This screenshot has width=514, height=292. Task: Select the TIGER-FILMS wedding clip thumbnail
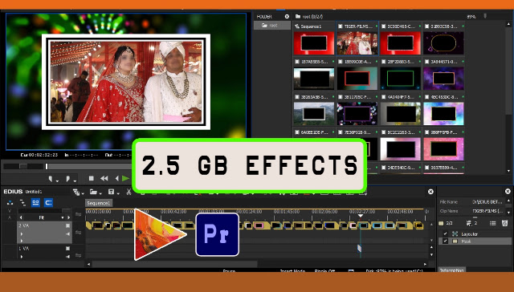pyautogui.click(x=357, y=43)
